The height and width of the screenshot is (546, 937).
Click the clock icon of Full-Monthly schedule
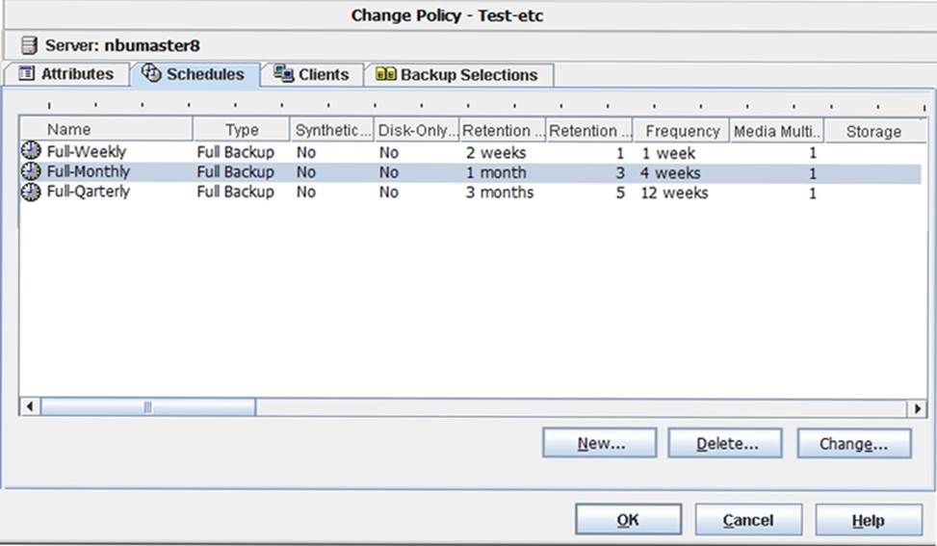point(31,172)
